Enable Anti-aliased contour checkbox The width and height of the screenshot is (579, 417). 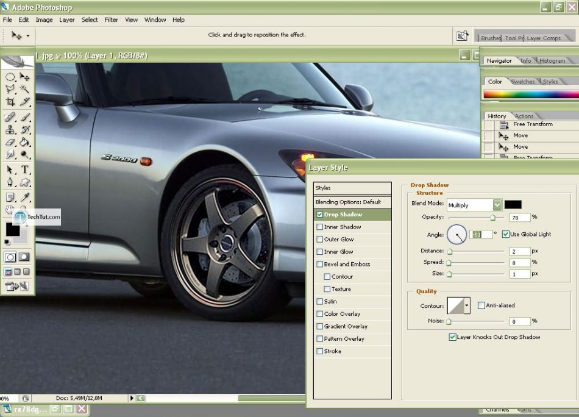tap(481, 305)
